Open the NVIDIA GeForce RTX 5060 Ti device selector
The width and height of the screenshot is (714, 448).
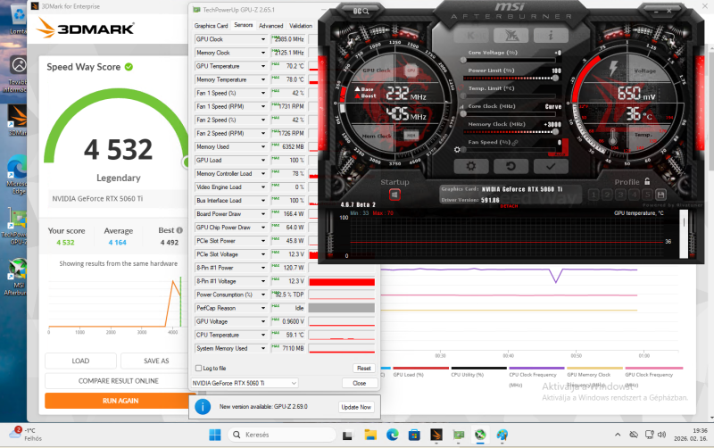point(245,384)
